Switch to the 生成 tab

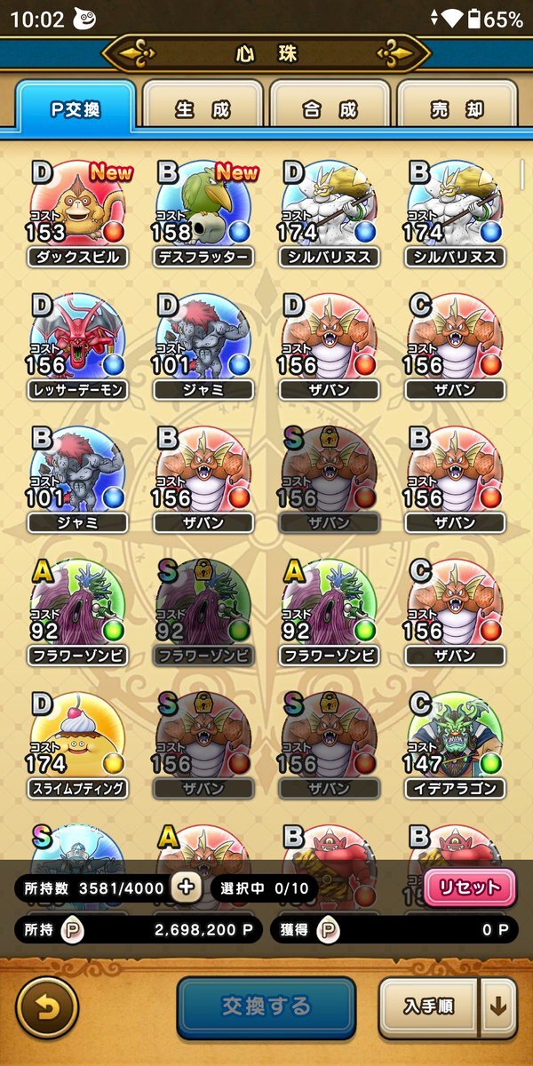(203, 108)
